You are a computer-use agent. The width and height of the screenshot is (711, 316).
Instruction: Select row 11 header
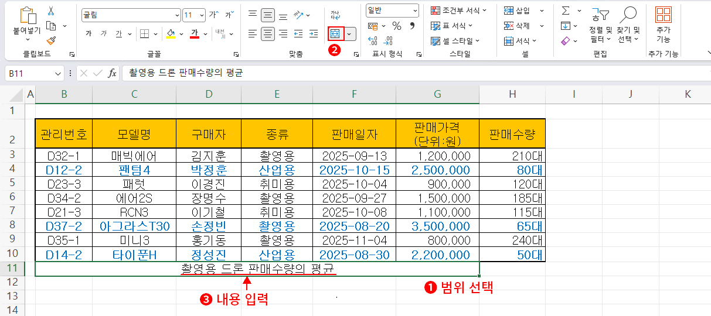pos(13,269)
